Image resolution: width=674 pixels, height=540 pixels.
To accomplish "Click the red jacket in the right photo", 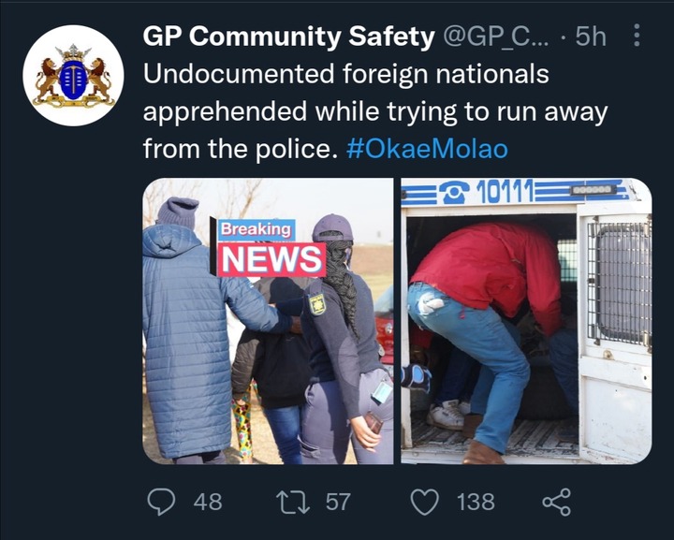I will pyautogui.click(x=490, y=273).
